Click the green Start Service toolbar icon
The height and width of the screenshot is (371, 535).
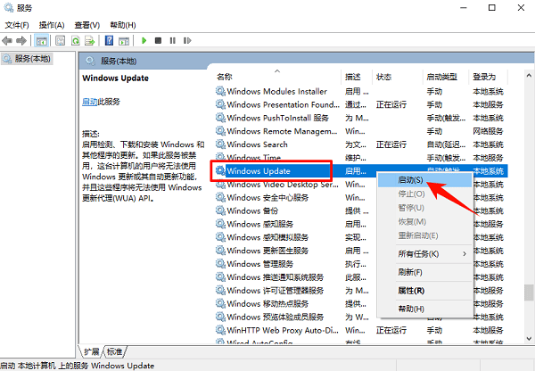click(144, 41)
